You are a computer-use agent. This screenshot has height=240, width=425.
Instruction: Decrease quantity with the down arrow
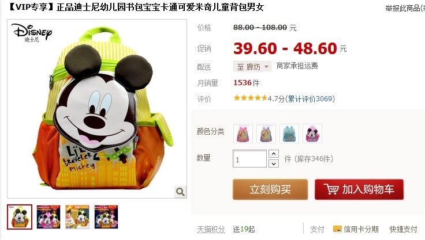coord(274,163)
